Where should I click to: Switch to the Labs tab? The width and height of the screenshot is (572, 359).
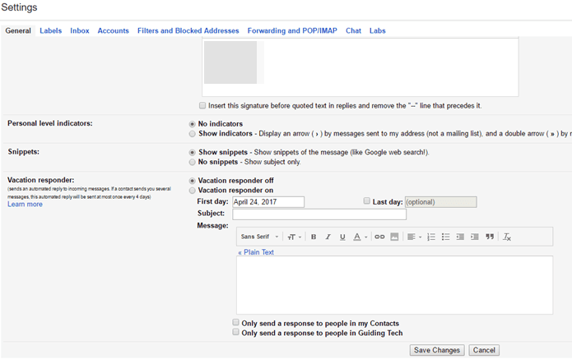coord(378,31)
